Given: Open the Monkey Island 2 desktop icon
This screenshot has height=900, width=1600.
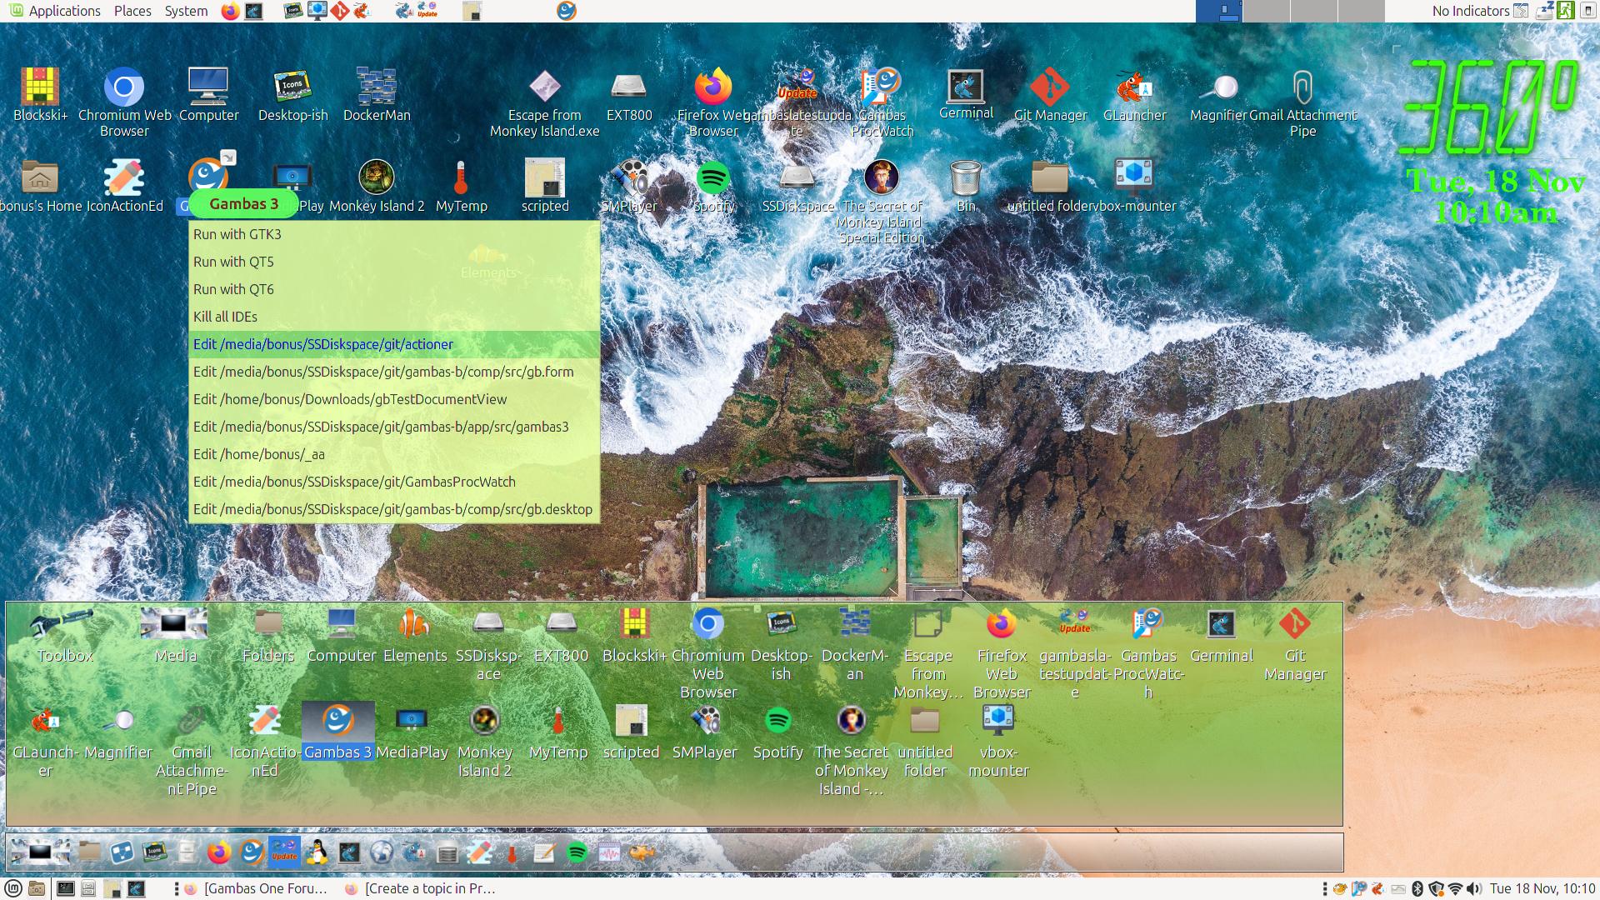Looking at the screenshot, I should 377,177.
